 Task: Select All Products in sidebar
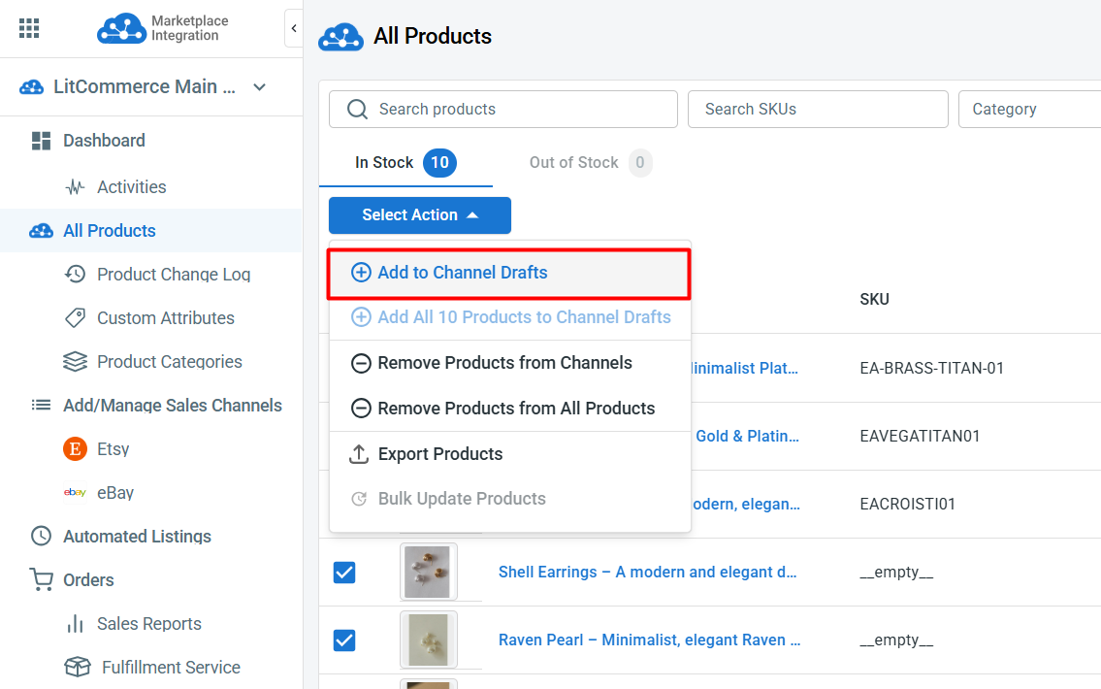pyautogui.click(x=110, y=230)
